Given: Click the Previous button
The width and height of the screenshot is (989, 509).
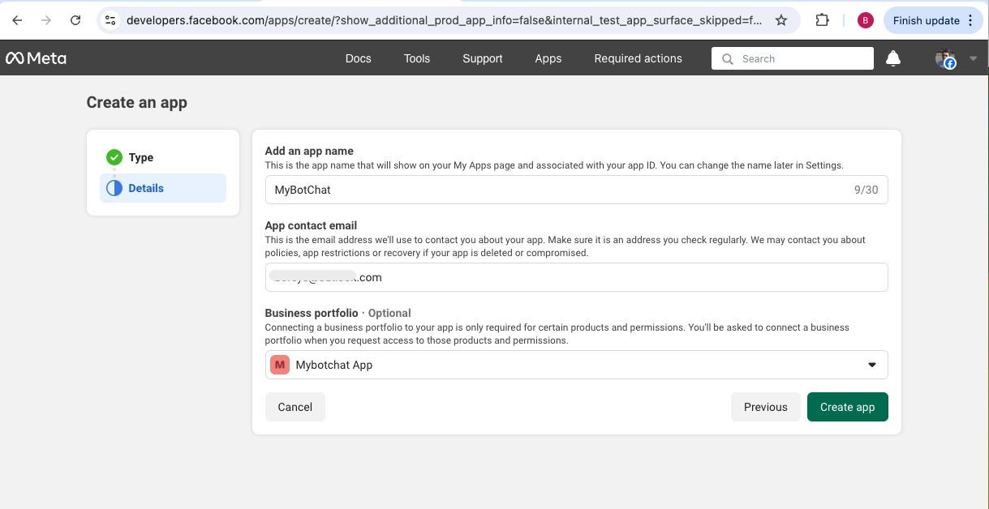Looking at the screenshot, I should tap(765, 407).
